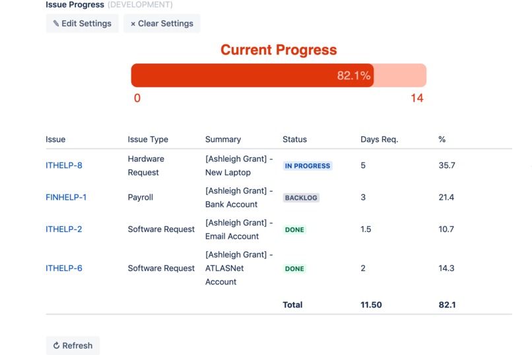Viewport: 532px width, 355px height.
Task: Click the 14 maximum label under progress bar
Action: tap(417, 99)
